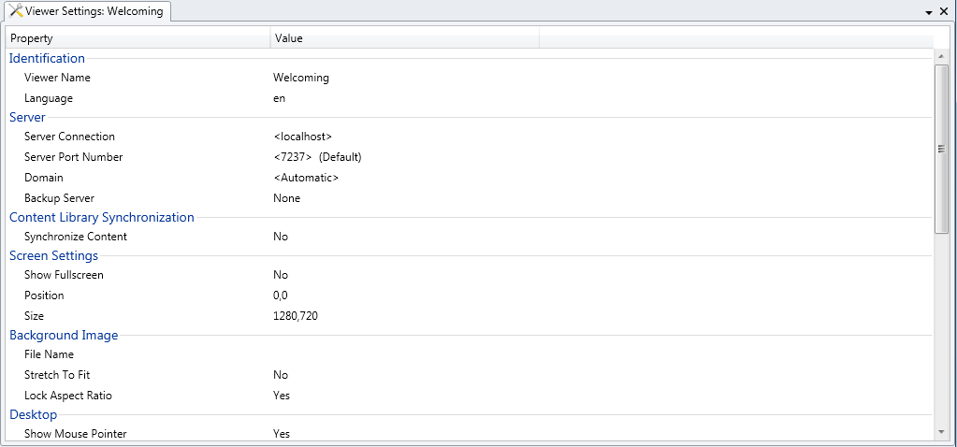Click the Server Connection localhost value

coord(303,137)
